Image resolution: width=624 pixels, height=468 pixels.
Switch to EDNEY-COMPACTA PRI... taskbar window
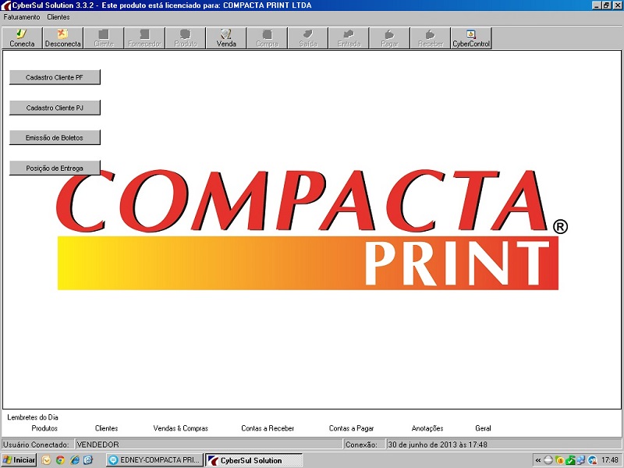pos(154,460)
